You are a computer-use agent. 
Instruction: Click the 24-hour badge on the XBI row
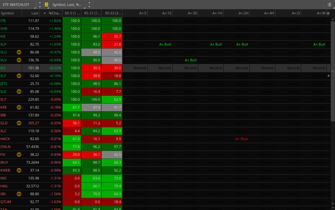tap(19, 194)
